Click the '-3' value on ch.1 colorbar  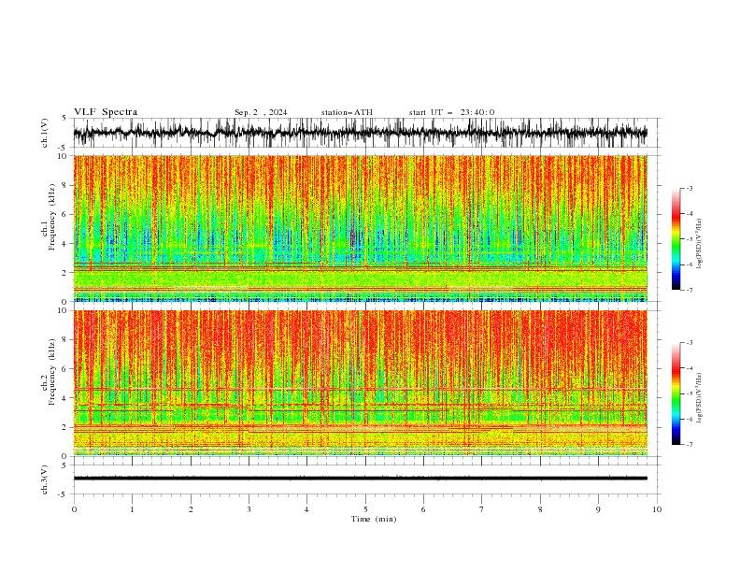[x=690, y=188]
